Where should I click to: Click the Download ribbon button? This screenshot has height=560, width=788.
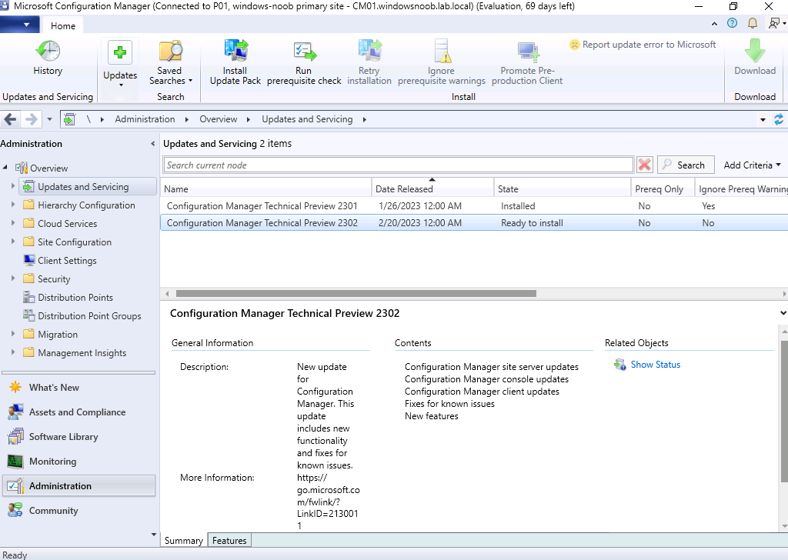click(x=755, y=58)
